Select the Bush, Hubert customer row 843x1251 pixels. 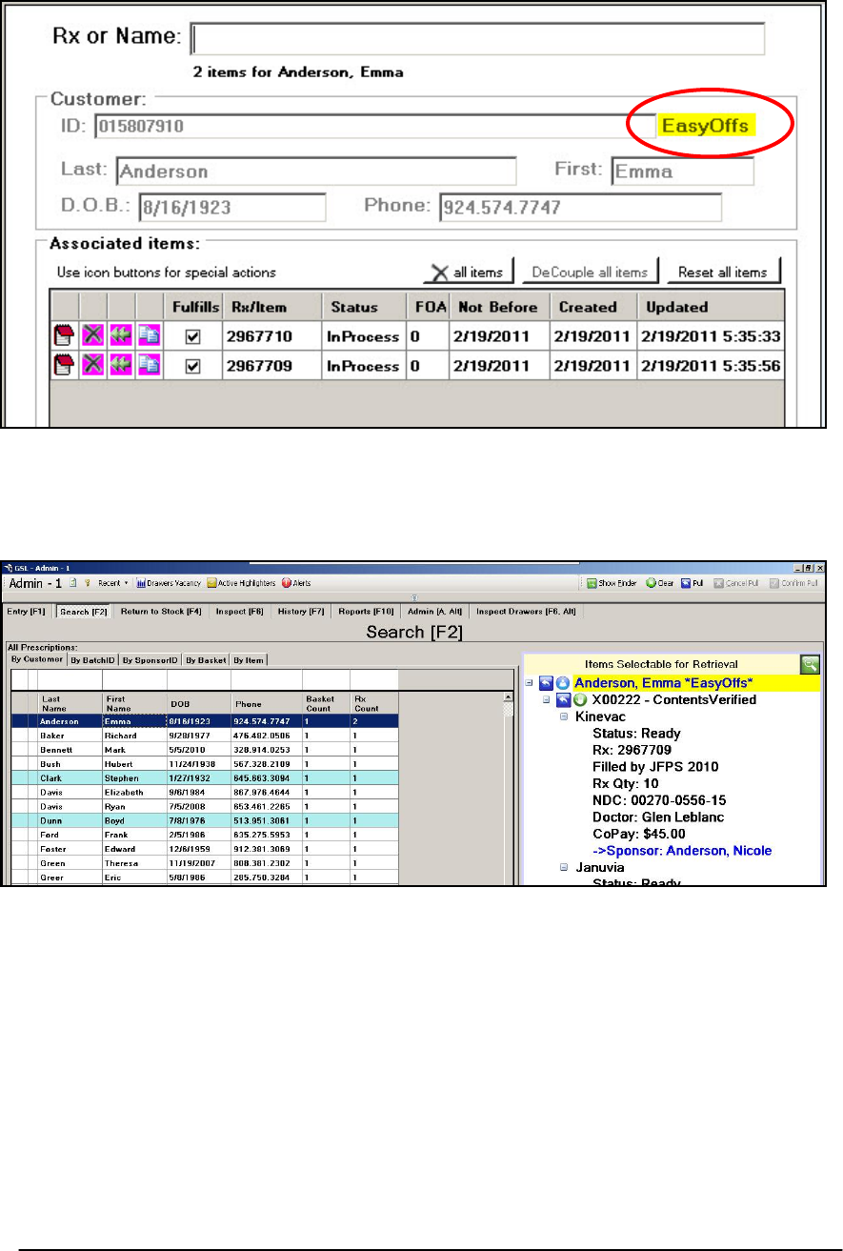coord(205,763)
